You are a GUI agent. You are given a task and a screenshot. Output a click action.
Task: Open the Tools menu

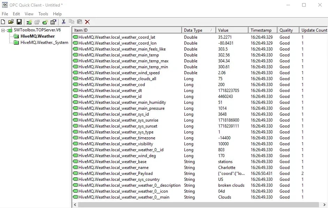pos(43,14)
